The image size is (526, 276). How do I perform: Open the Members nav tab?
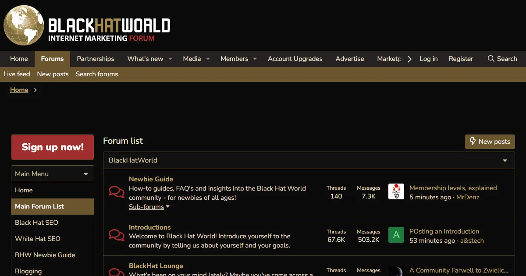[234, 59]
